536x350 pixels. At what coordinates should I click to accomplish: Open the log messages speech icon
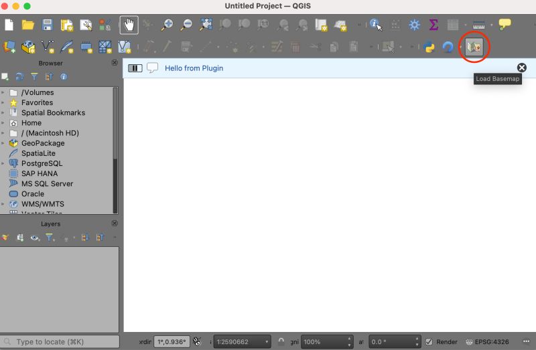pyautogui.click(x=526, y=341)
